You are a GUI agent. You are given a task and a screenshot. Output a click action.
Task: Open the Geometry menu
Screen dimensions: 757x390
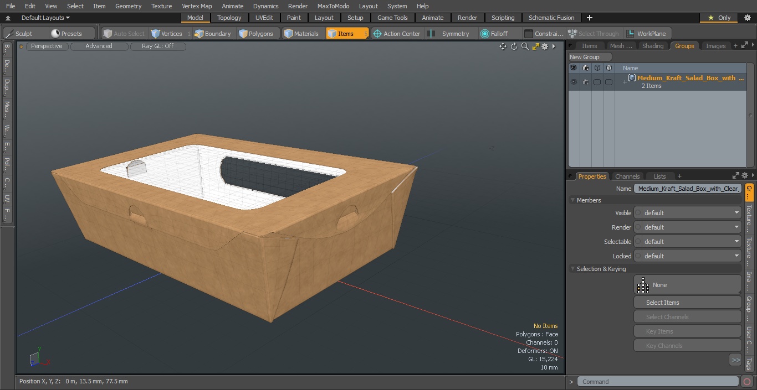pyautogui.click(x=128, y=6)
